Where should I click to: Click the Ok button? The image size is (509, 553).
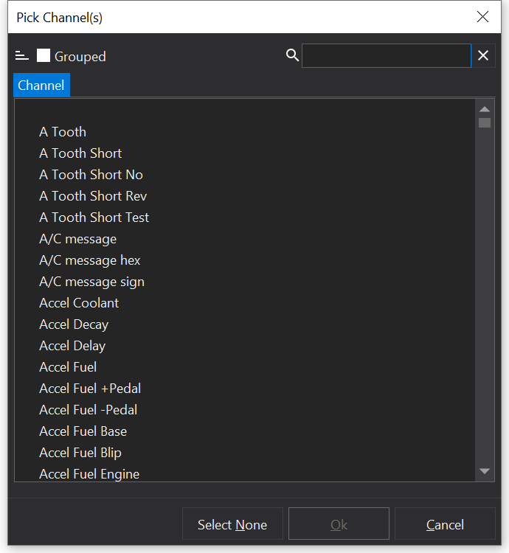[339, 524]
